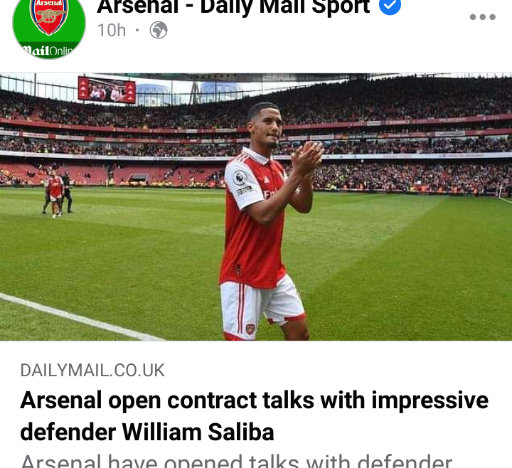This screenshot has height=468, width=512.
Task: Open the Arsenal - Daily Mail Sport page
Action: (x=233, y=6)
